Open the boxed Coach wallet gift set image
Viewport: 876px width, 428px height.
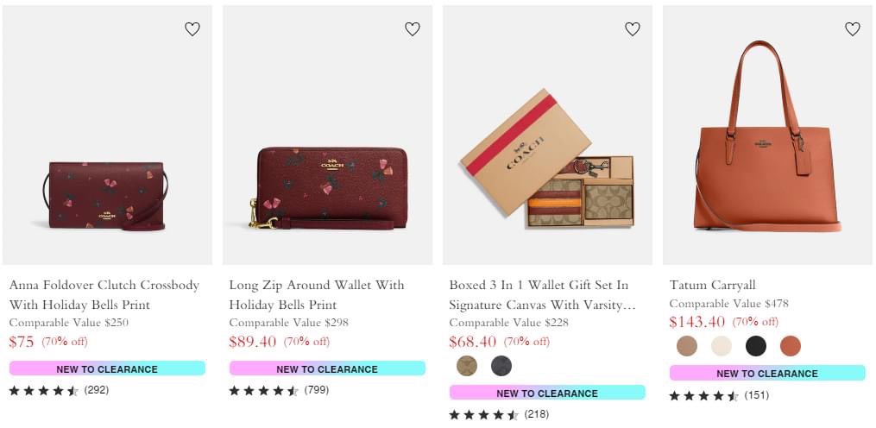(x=547, y=164)
